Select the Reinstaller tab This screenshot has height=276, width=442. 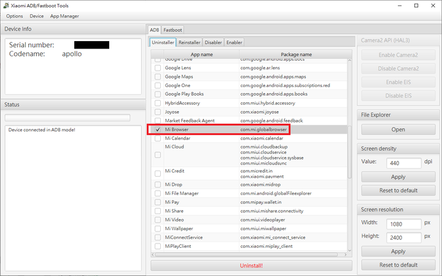(x=190, y=42)
